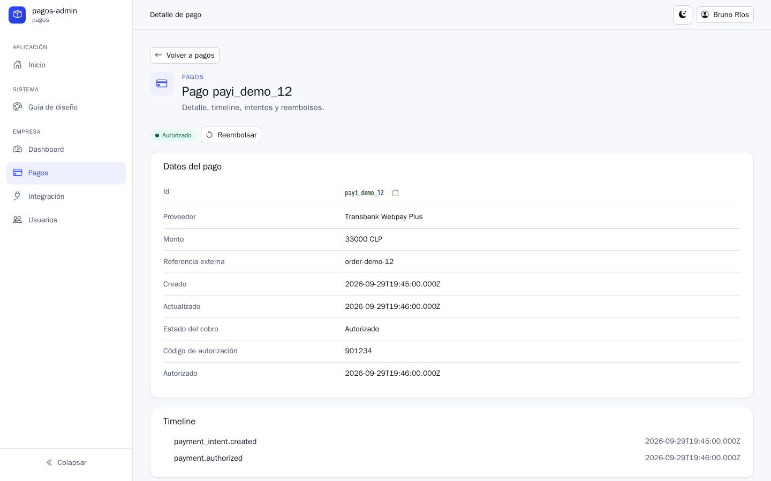Click the payment_intent.created timeline event
The image size is (771, 481).
pyautogui.click(x=215, y=441)
